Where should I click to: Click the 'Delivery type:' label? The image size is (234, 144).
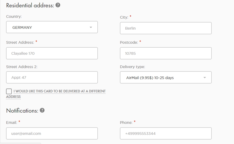pos(132,67)
